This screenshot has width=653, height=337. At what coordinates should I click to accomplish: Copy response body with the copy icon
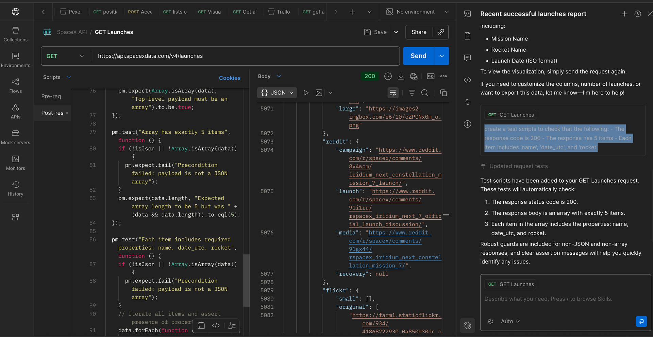(x=443, y=93)
